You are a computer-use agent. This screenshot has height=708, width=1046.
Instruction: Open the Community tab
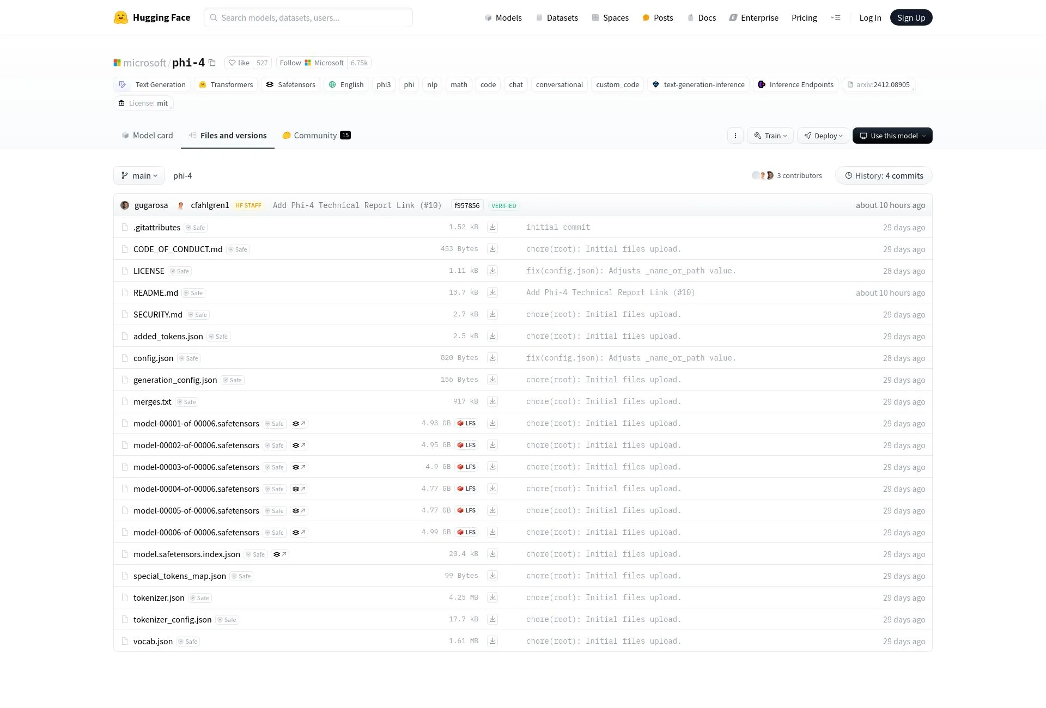[316, 136]
